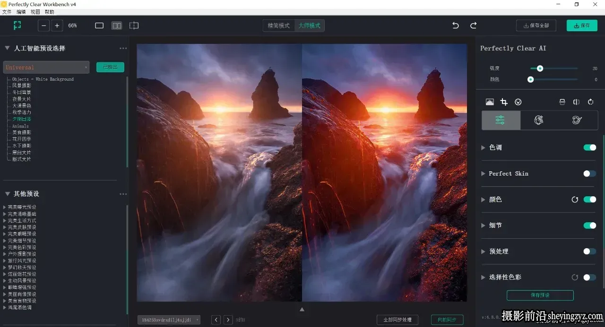Click the undo arrow icon
605x327 pixels.
456,25
